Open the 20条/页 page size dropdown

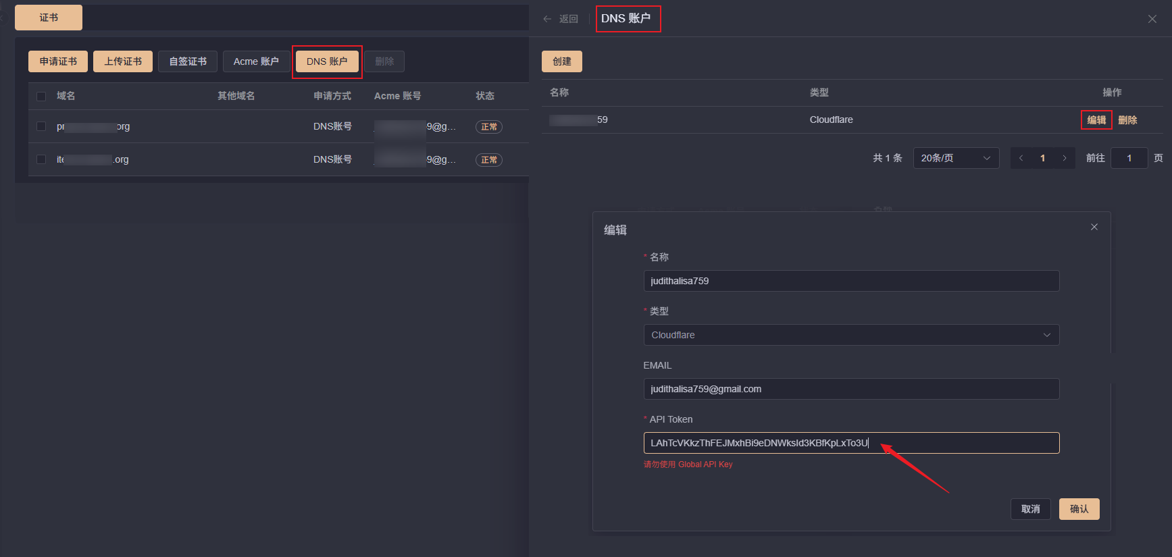956,158
